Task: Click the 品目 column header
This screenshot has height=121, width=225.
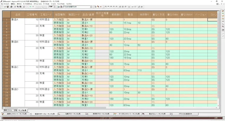Action: 18,14
